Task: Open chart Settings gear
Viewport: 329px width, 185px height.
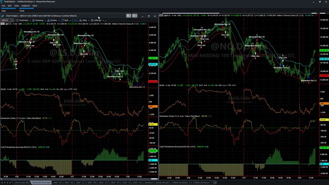Action: [x=96, y=20]
